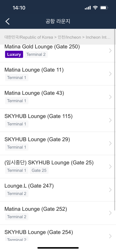
Task: Tap the Gate 25 tag
Action: click(x=39, y=170)
